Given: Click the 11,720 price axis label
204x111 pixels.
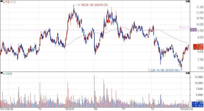Looking at the screenshot, I should click(x=200, y=7).
